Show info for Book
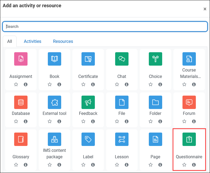 [x=59, y=84]
